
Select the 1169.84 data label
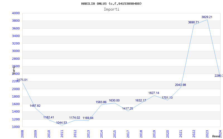(x=88, y=118)
